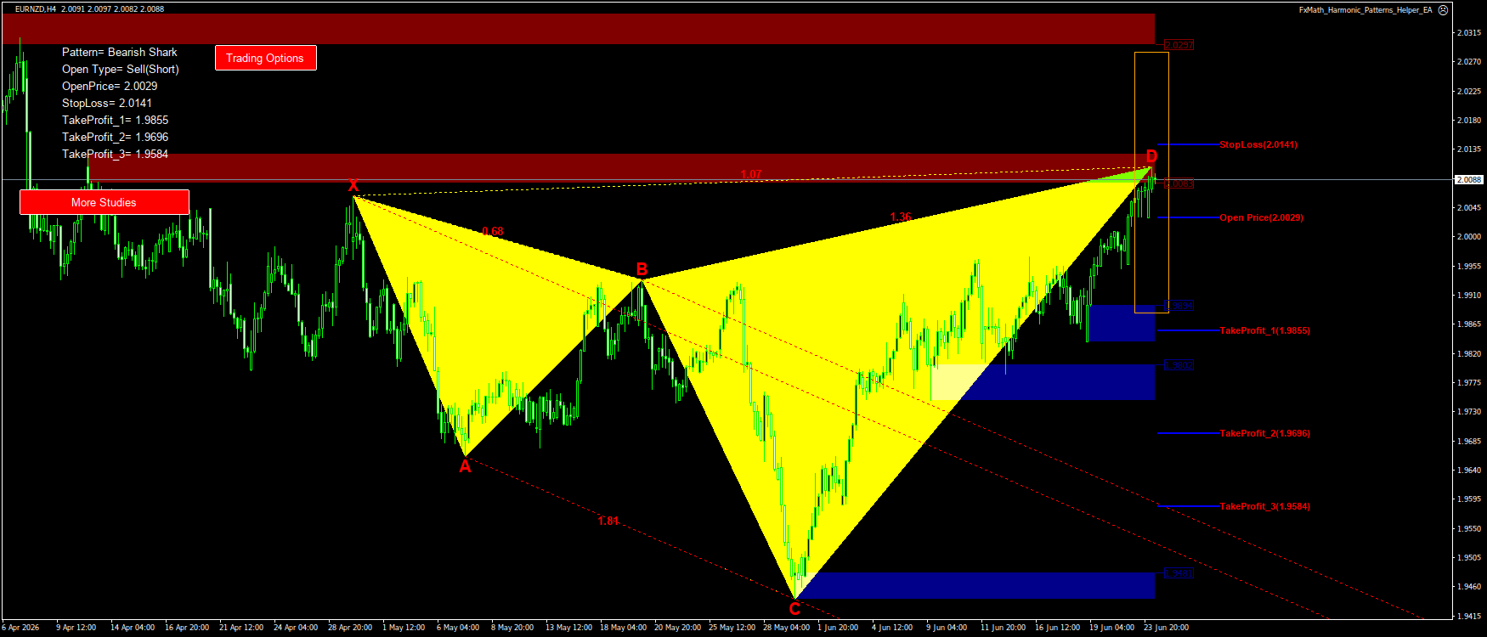Click the 16 Jun 12:00 date label

[1057, 628]
